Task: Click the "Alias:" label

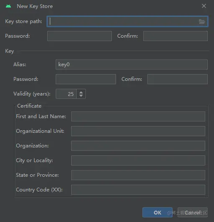Action: tap(20, 65)
